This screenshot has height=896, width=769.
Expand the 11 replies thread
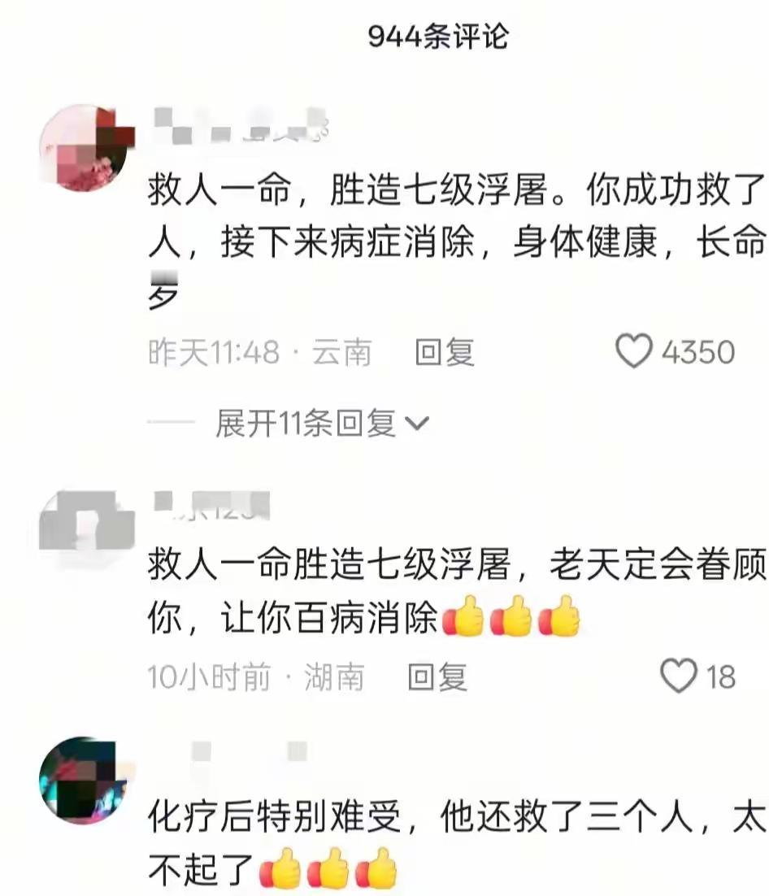click(322, 424)
